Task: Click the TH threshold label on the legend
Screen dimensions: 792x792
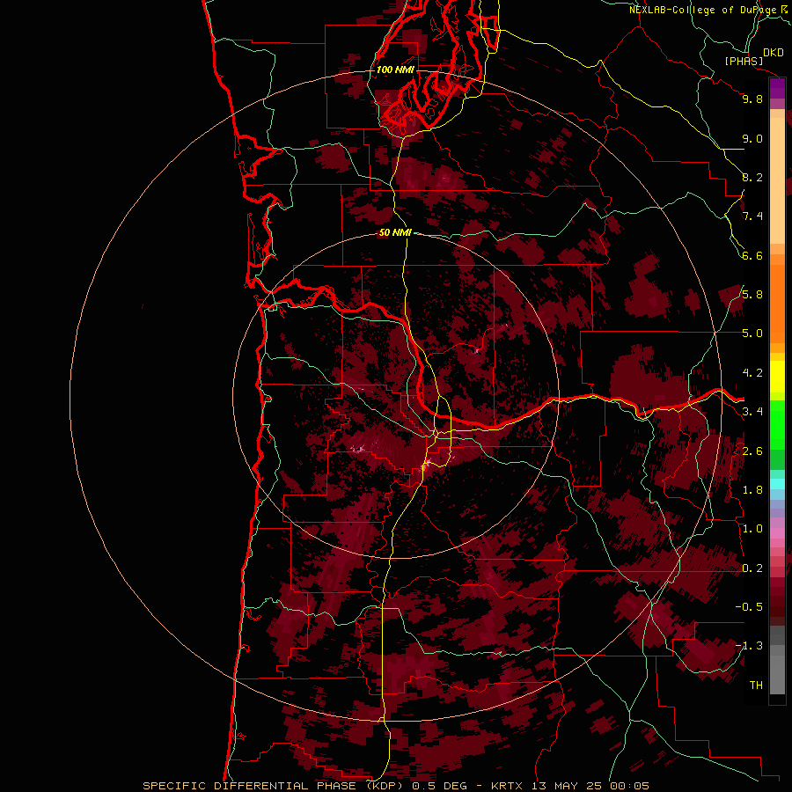Action: [x=756, y=686]
